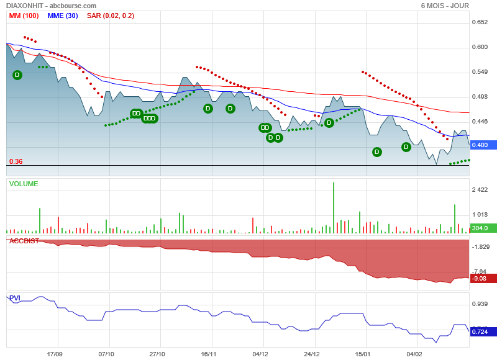Click the 04/12 date axis label

(x=260, y=354)
